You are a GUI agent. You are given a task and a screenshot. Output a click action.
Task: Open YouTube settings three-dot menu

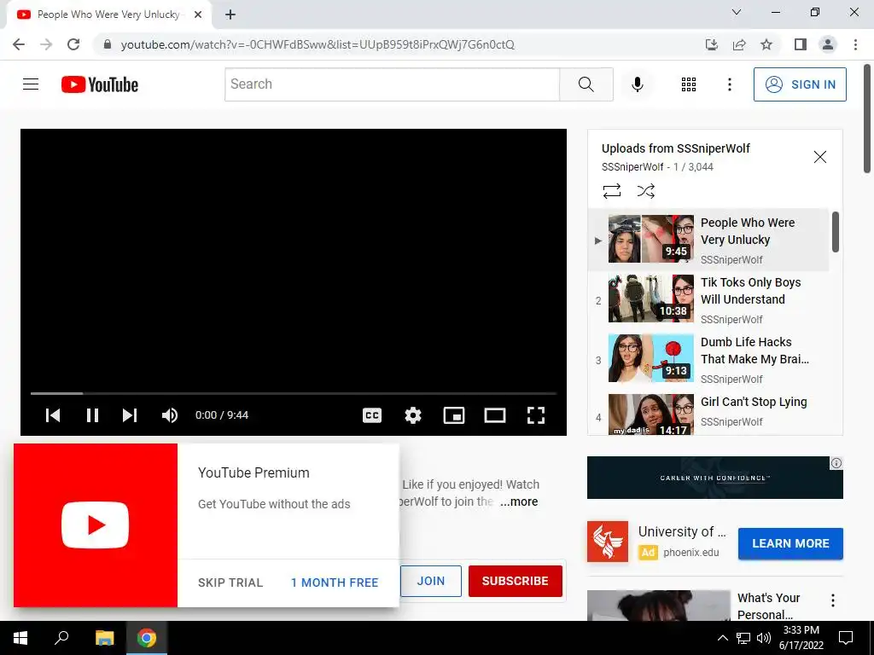(729, 84)
